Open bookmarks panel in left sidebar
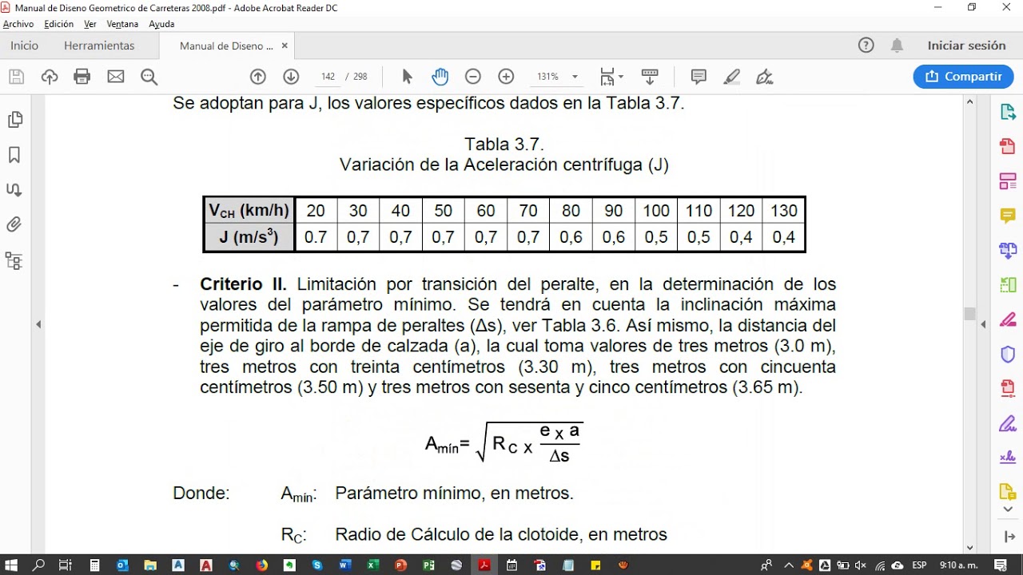Image resolution: width=1023 pixels, height=575 pixels. click(x=14, y=155)
